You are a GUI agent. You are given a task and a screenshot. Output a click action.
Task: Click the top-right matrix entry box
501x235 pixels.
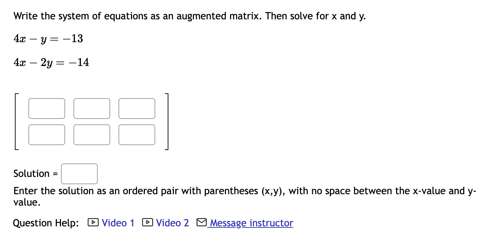pos(137,109)
